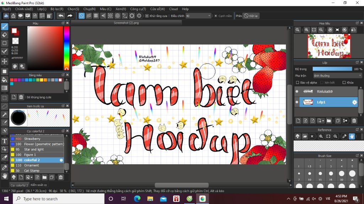This screenshot has width=364, height=204.
Task: Click the Undo arrow
Action: 61,16
